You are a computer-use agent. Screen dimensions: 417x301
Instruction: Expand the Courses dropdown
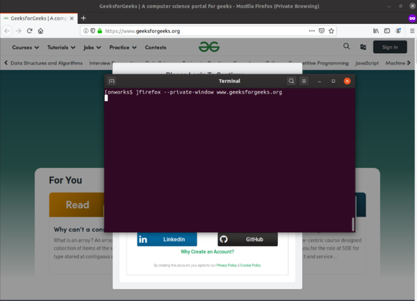(25, 47)
